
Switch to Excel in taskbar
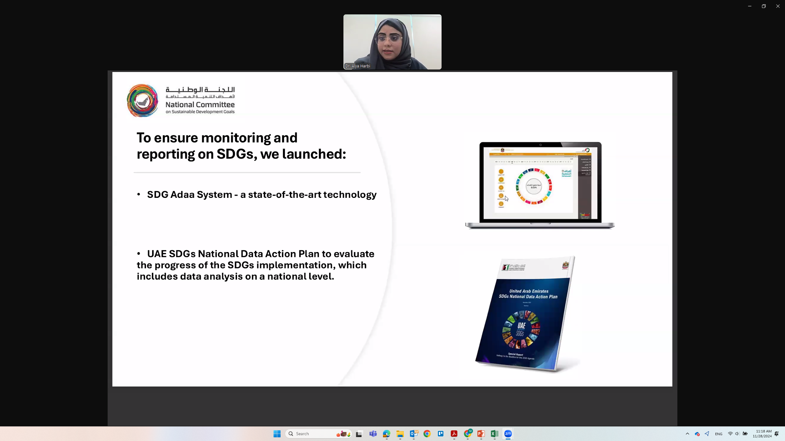(495, 434)
